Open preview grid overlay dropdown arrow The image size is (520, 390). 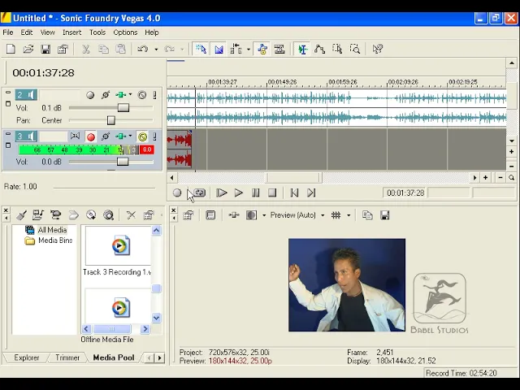[x=349, y=215]
